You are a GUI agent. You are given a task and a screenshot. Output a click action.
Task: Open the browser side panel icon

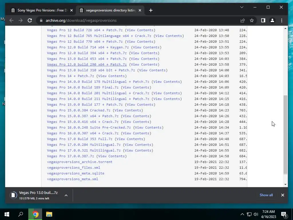[263, 20]
